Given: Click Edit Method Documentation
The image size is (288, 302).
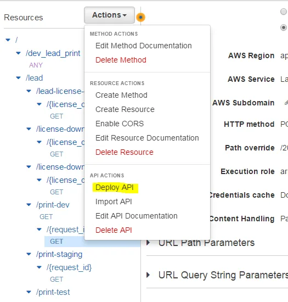Looking at the screenshot, I should [144, 46].
